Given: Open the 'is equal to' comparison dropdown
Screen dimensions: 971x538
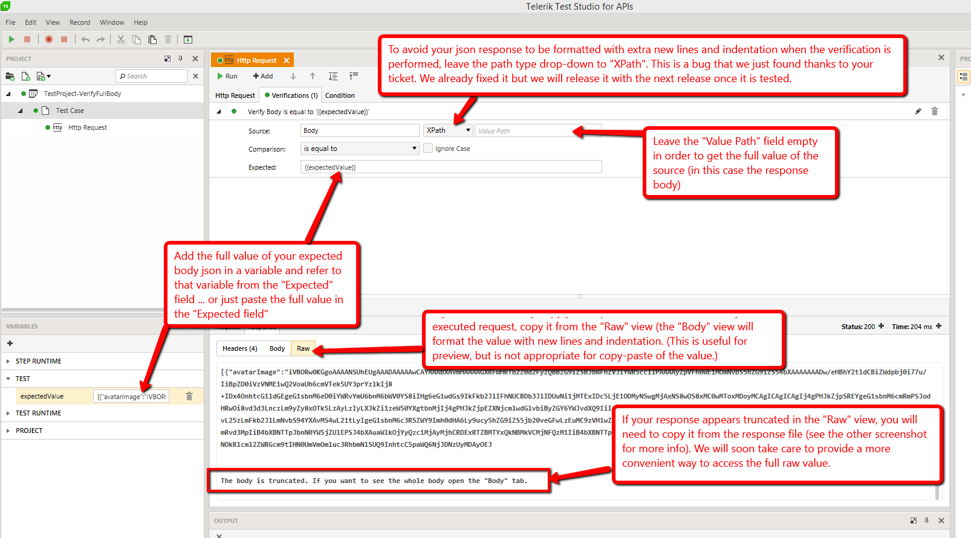Looking at the screenshot, I should tap(360, 149).
